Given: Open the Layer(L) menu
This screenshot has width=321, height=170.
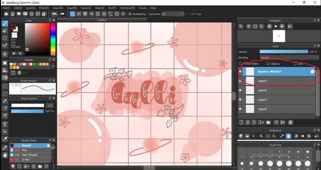Looking at the screenshot, I should tap(30, 8).
